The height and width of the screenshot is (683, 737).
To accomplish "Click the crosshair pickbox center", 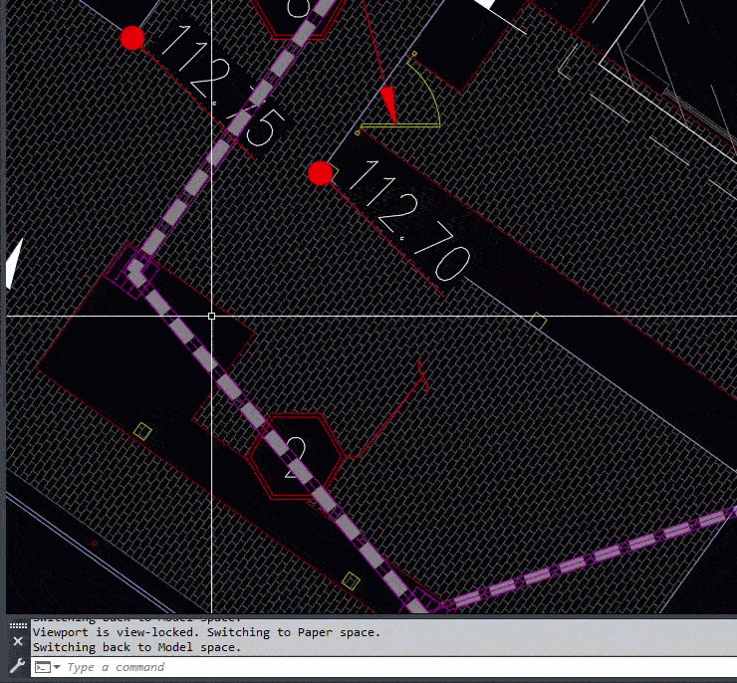I will [211, 317].
